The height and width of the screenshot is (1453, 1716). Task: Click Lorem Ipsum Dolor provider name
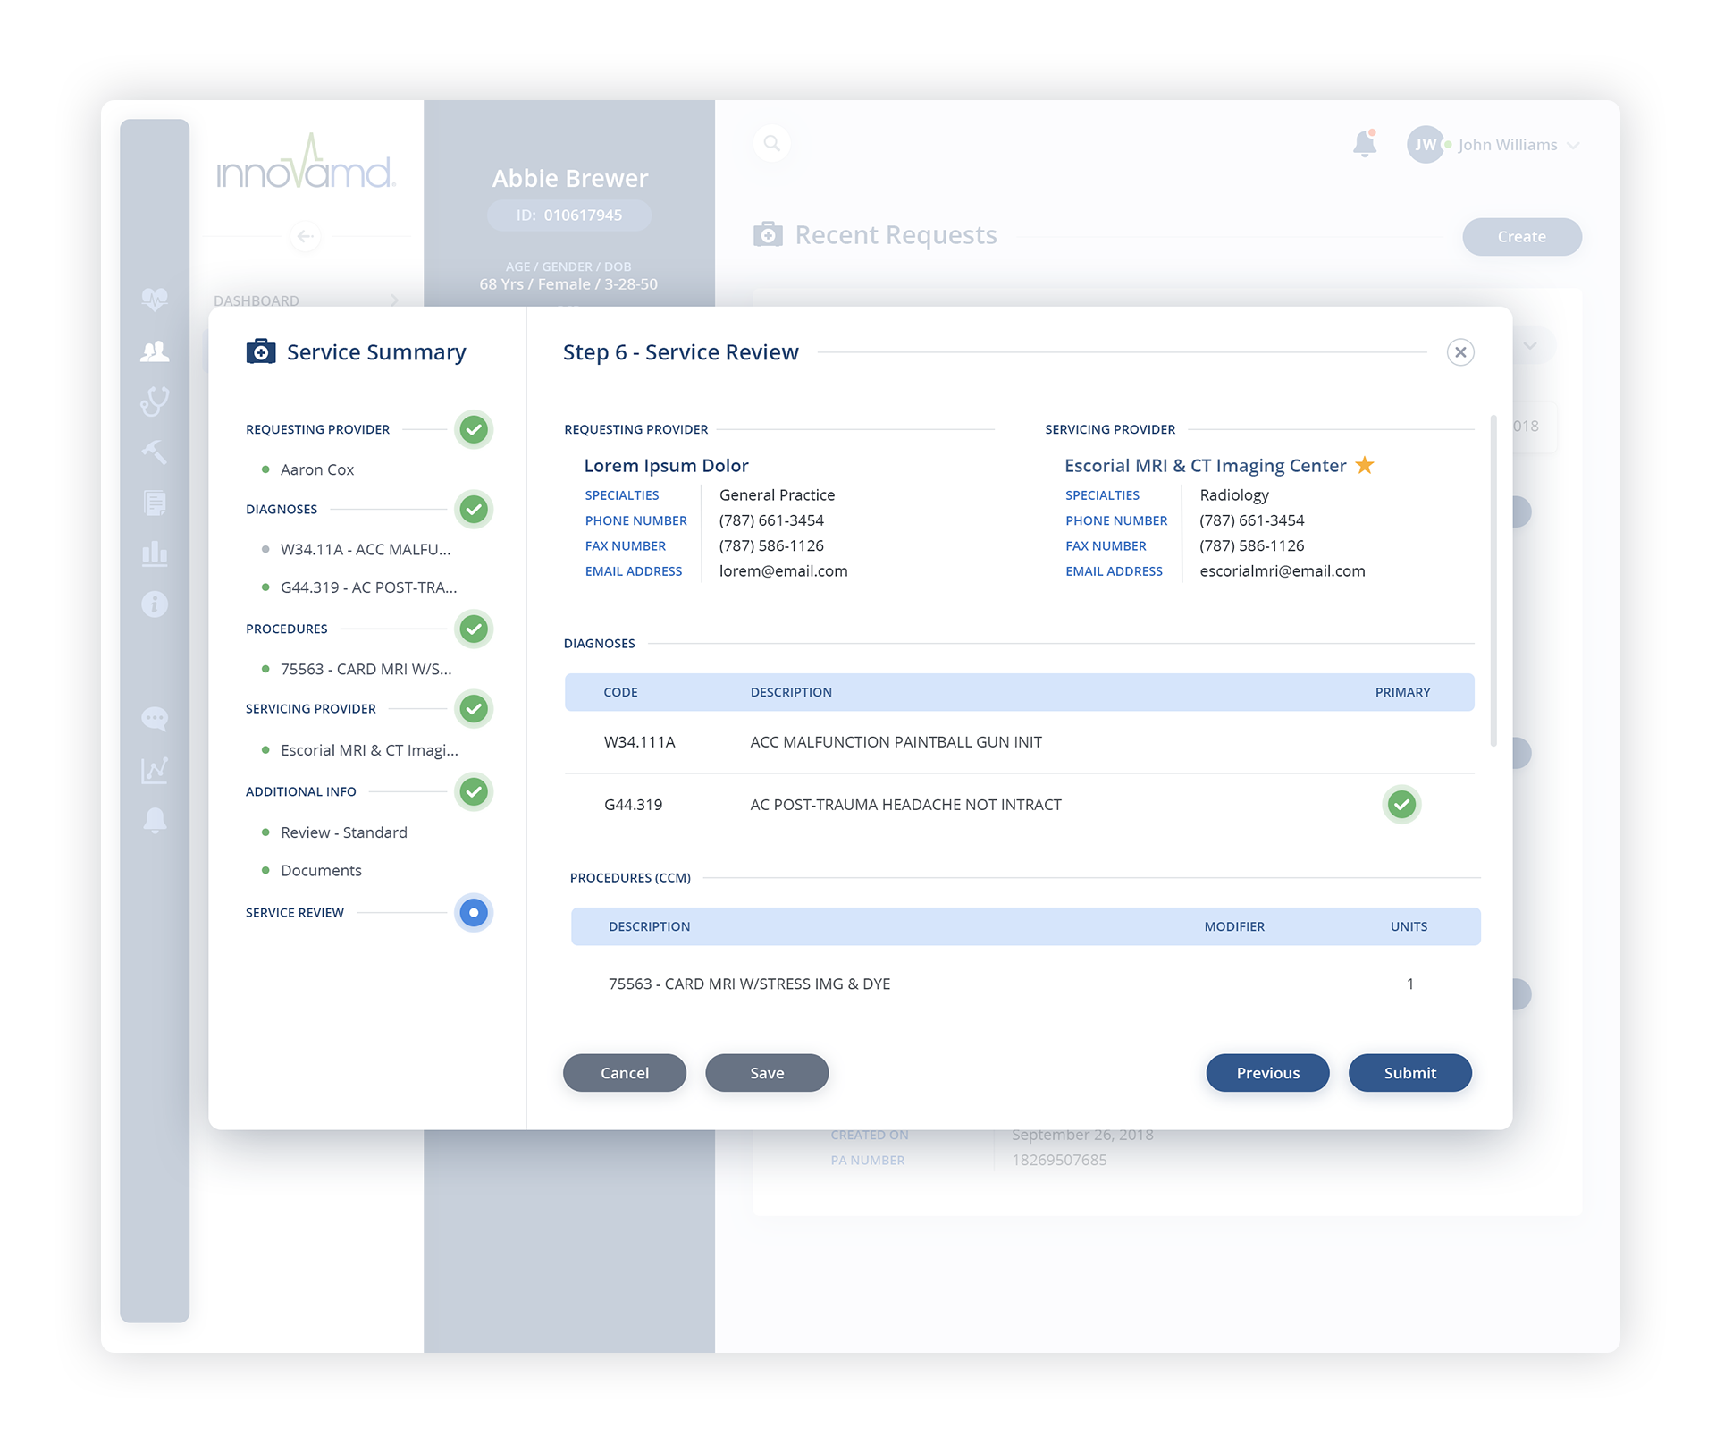(x=666, y=465)
